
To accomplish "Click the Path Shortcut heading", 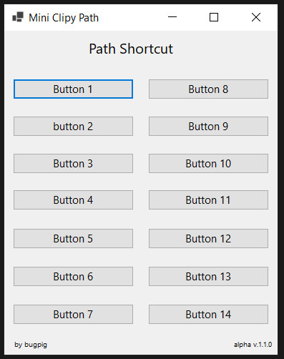I will click(x=131, y=49).
